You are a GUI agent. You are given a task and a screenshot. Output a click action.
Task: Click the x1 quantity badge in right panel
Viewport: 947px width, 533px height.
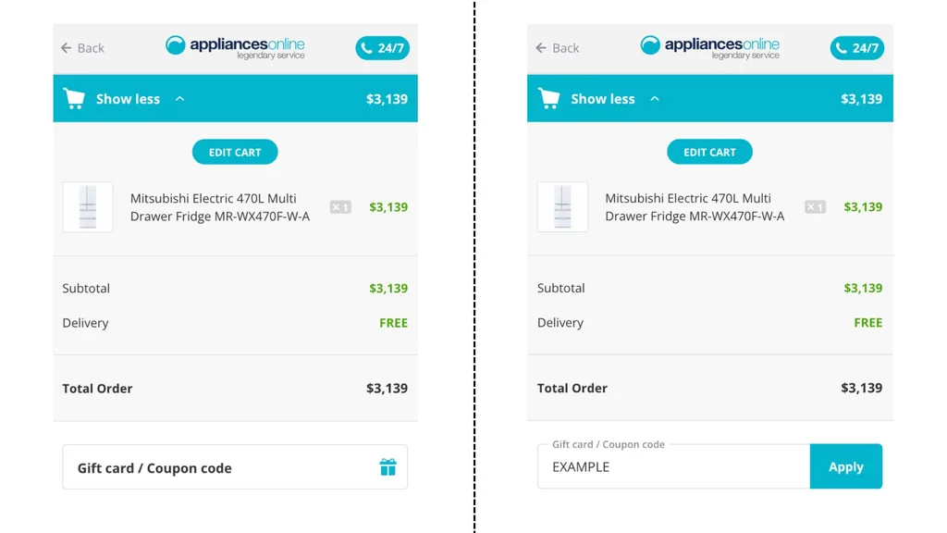(x=815, y=207)
